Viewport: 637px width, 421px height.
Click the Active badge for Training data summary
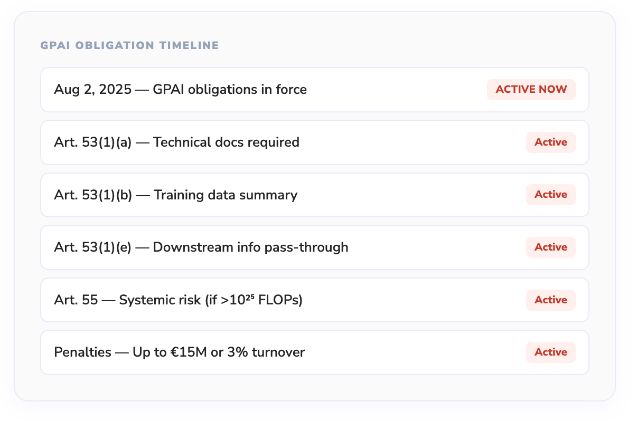click(x=550, y=195)
